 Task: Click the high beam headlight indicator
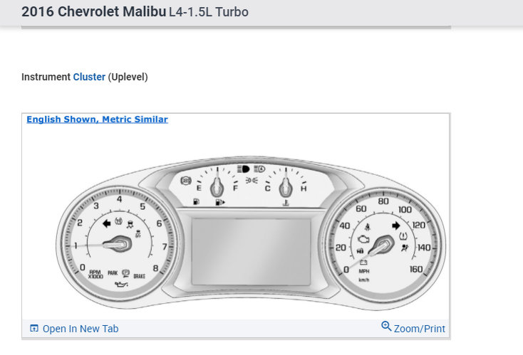tap(243, 169)
